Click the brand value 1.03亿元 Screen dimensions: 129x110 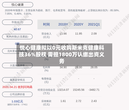click(17, 101)
